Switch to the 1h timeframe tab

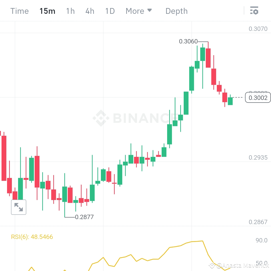pyautogui.click(x=70, y=11)
